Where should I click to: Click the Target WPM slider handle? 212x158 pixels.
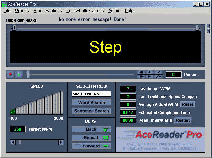pyautogui.click(x=20, y=142)
